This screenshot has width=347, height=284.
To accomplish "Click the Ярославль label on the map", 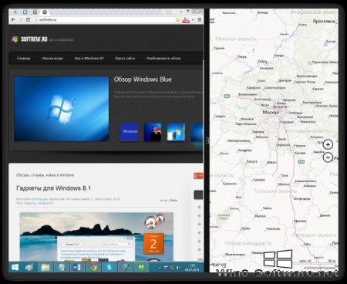I will (x=324, y=21).
